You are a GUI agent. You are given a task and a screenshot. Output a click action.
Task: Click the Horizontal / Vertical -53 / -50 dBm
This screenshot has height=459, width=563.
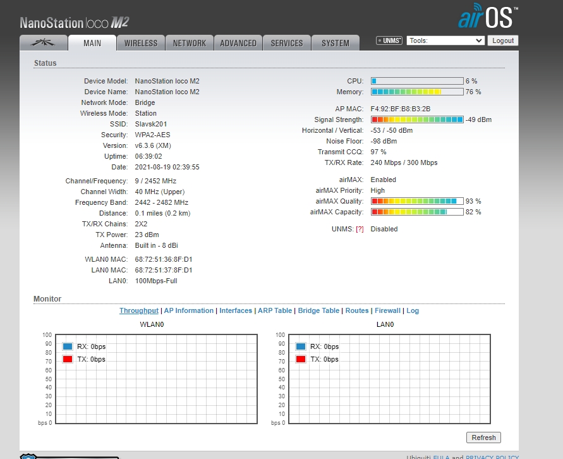391,130
